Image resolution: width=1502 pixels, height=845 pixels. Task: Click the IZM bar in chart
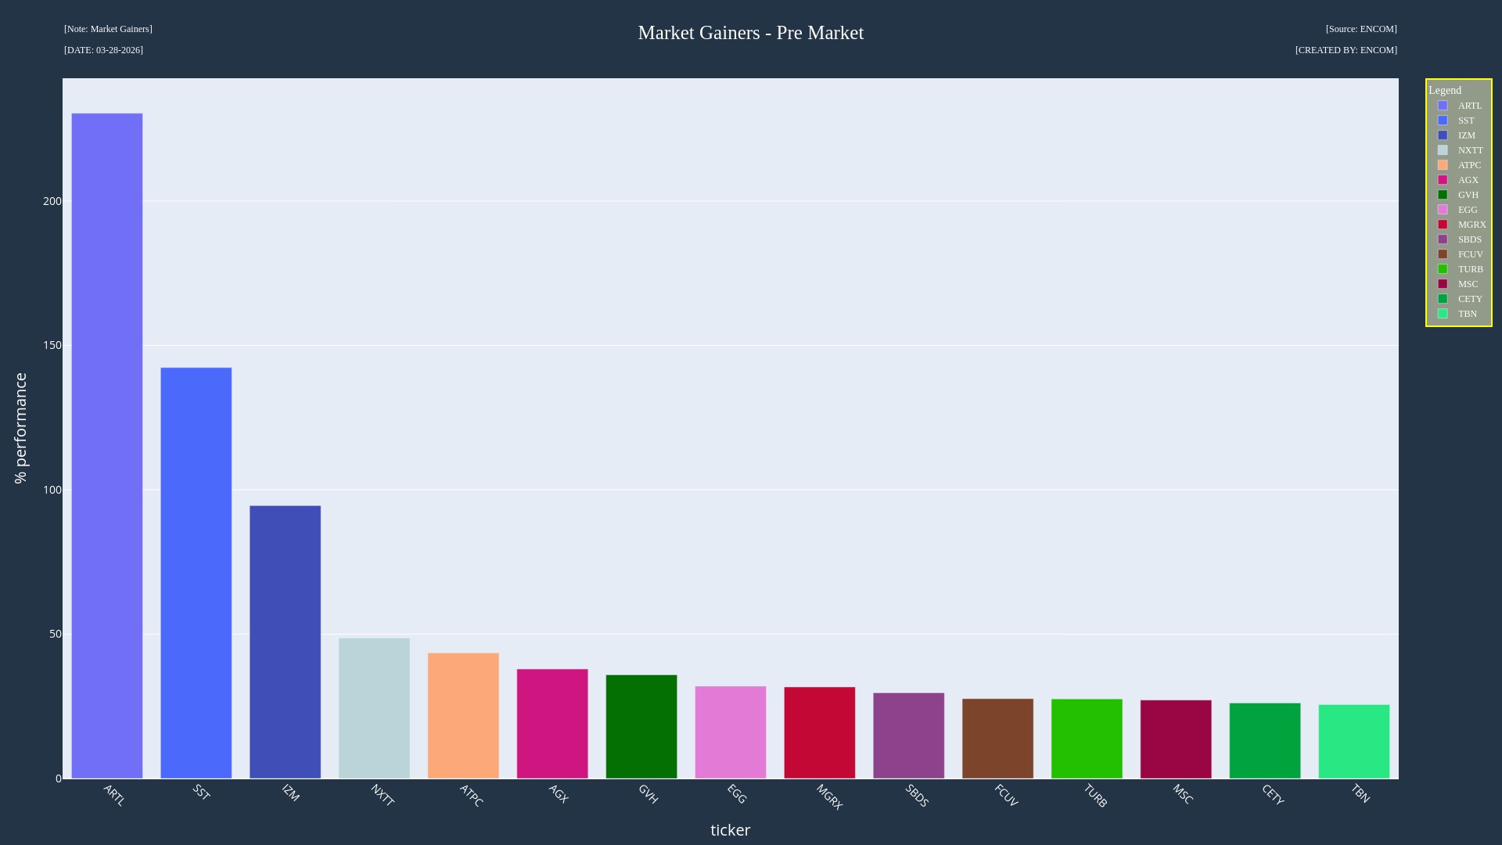pyautogui.click(x=285, y=642)
